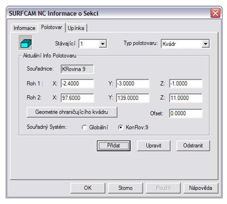Cancel with the Storno button
The height and width of the screenshot is (204, 227).
pos(125,188)
